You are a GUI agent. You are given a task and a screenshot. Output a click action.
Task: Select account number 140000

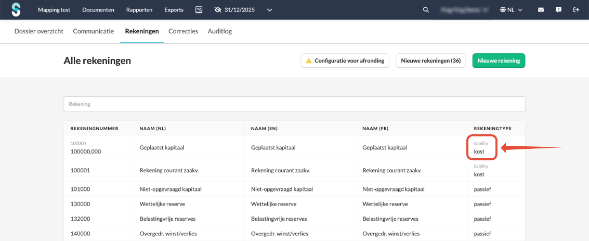coord(80,234)
